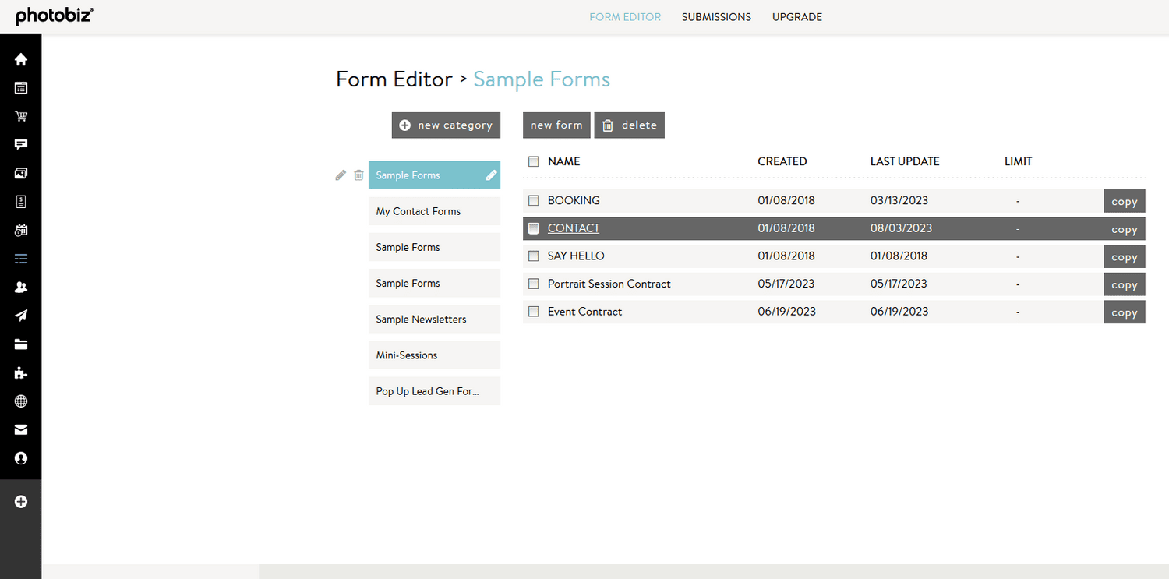Open the email marketing paper plane icon
Image resolution: width=1169 pixels, height=579 pixels.
pos(21,315)
